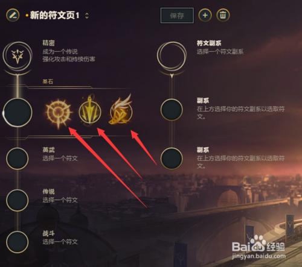Image resolution: width=302 pixels, height=267 pixels.
Task: Select the empty 符文副系 secondary path circle
Action: (x=172, y=55)
